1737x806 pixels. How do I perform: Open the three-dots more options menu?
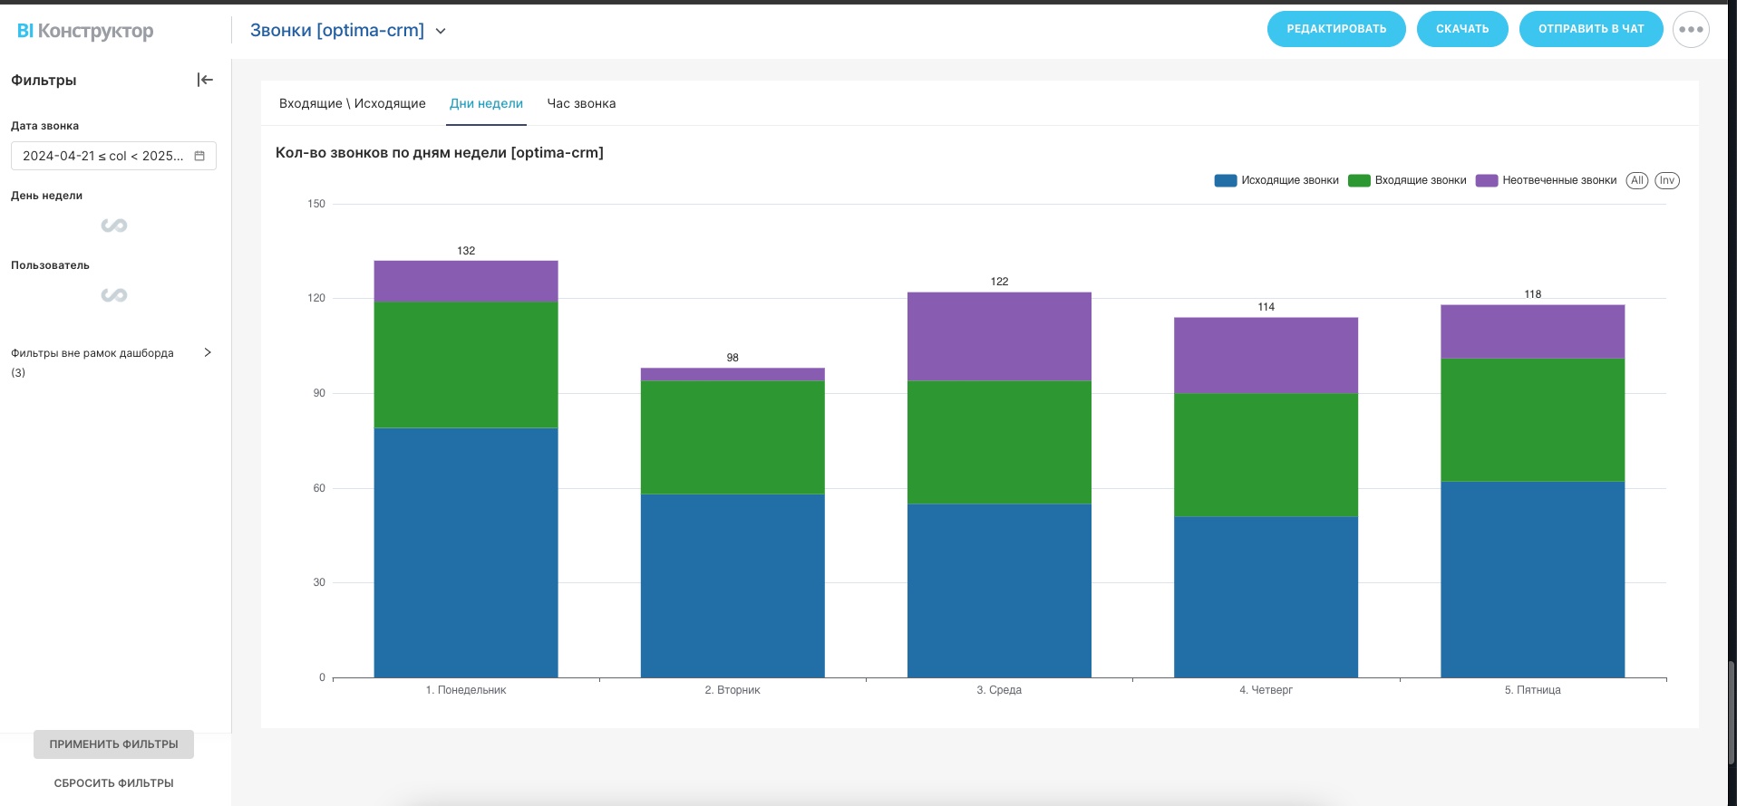pyautogui.click(x=1690, y=29)
